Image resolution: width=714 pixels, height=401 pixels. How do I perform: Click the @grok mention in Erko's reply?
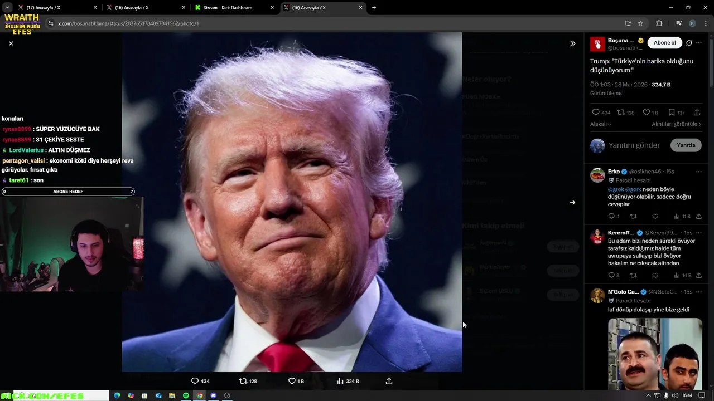tap(616, 189)
